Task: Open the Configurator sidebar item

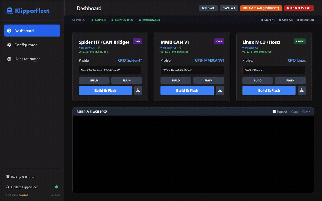Action: [32, 45]
